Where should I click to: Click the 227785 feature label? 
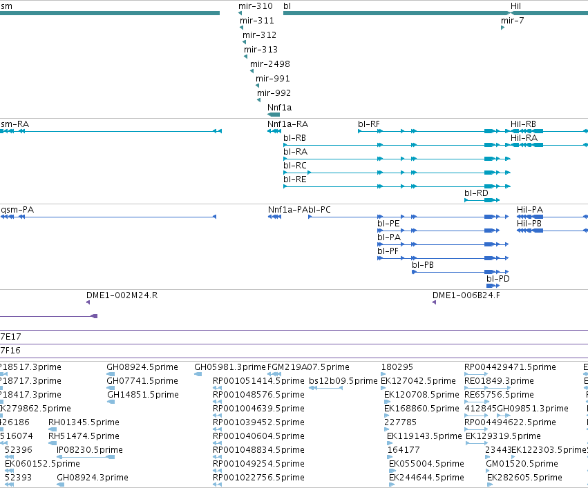(x=400, y=422)
